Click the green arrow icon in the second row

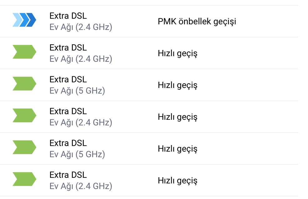(x=24, y=52)
